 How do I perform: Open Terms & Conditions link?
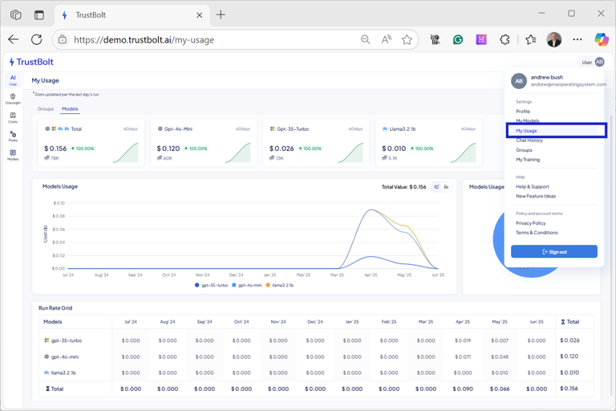pyautogui.click(x=537, y=233)
